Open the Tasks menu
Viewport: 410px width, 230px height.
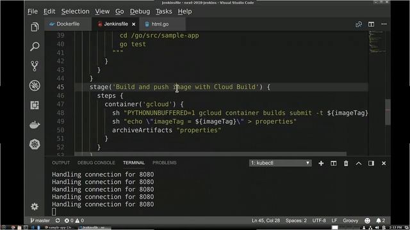click(x=164, y=11)
